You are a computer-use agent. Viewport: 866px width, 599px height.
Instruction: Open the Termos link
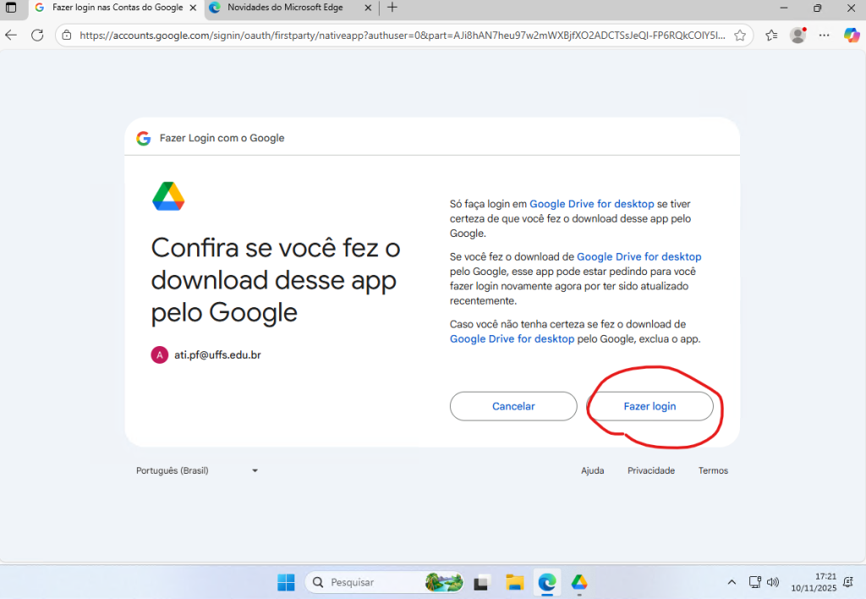[712, 470]
